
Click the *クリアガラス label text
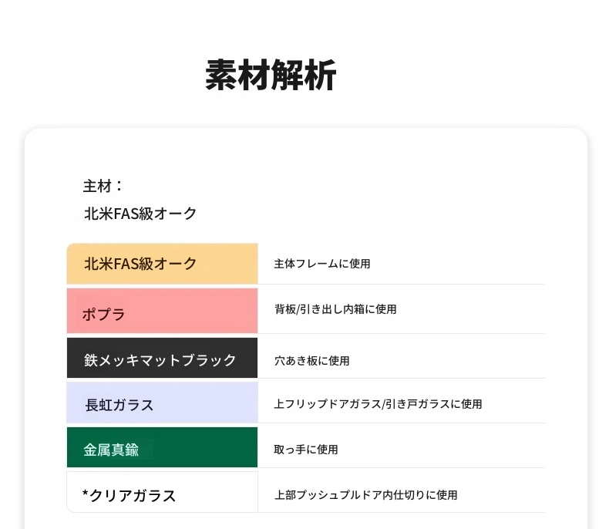[129, 496]
